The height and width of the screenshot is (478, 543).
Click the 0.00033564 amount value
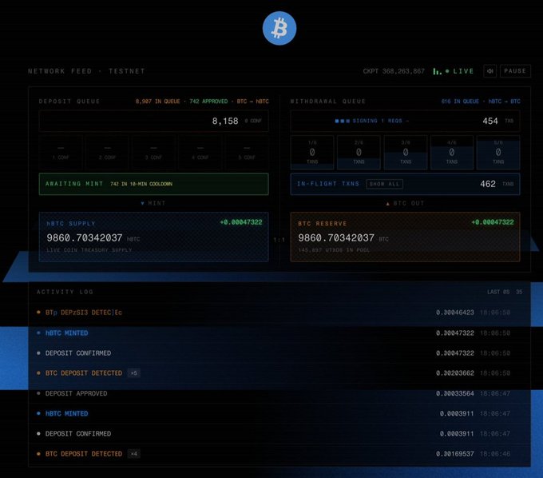[x=454, y=393]
